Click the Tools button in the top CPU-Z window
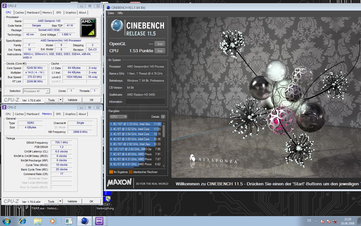The image size is (361, 226). (x=51, y=100)
